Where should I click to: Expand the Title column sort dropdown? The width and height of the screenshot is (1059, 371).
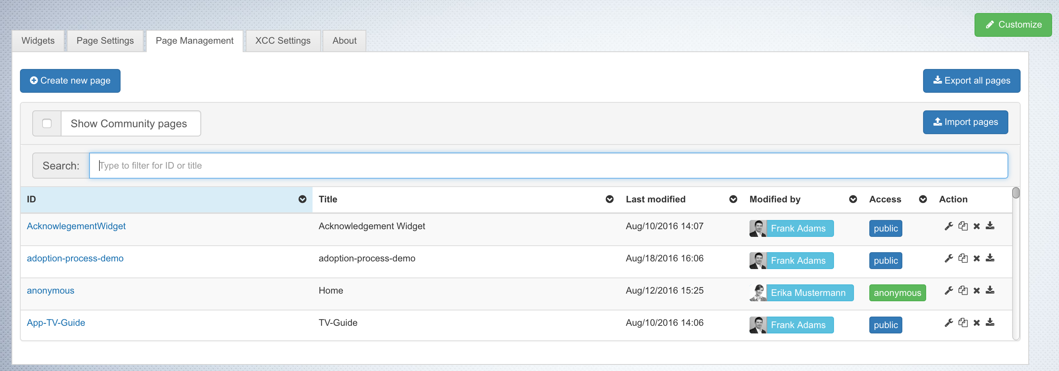[x=609, y=199]
